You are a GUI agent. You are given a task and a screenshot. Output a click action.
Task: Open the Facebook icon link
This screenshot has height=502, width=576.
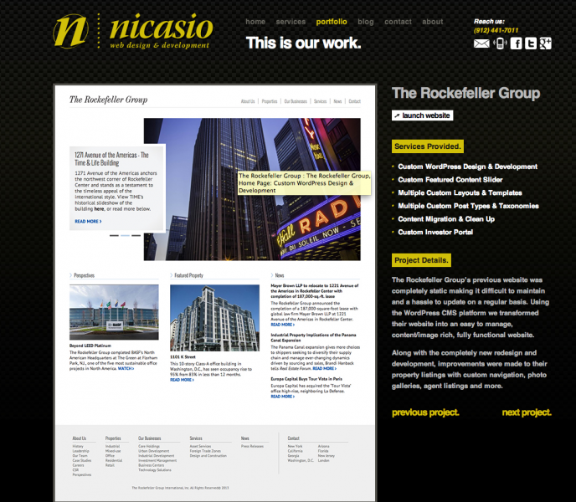pyautogui.click(x=517, y=44)
